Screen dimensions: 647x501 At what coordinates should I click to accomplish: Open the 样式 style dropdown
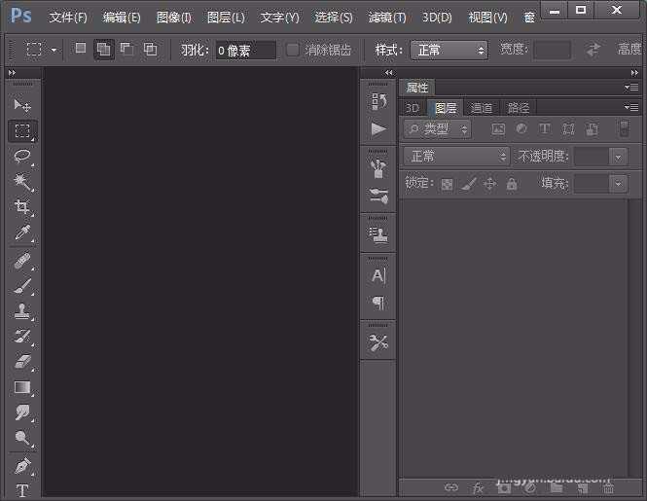[449, 50]
